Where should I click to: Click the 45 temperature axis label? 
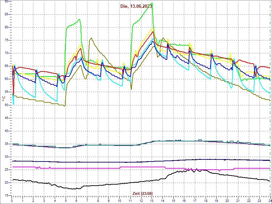point(6,118)
